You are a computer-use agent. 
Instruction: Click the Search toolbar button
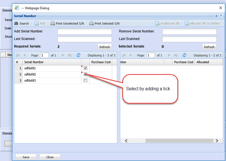[22, 23]
